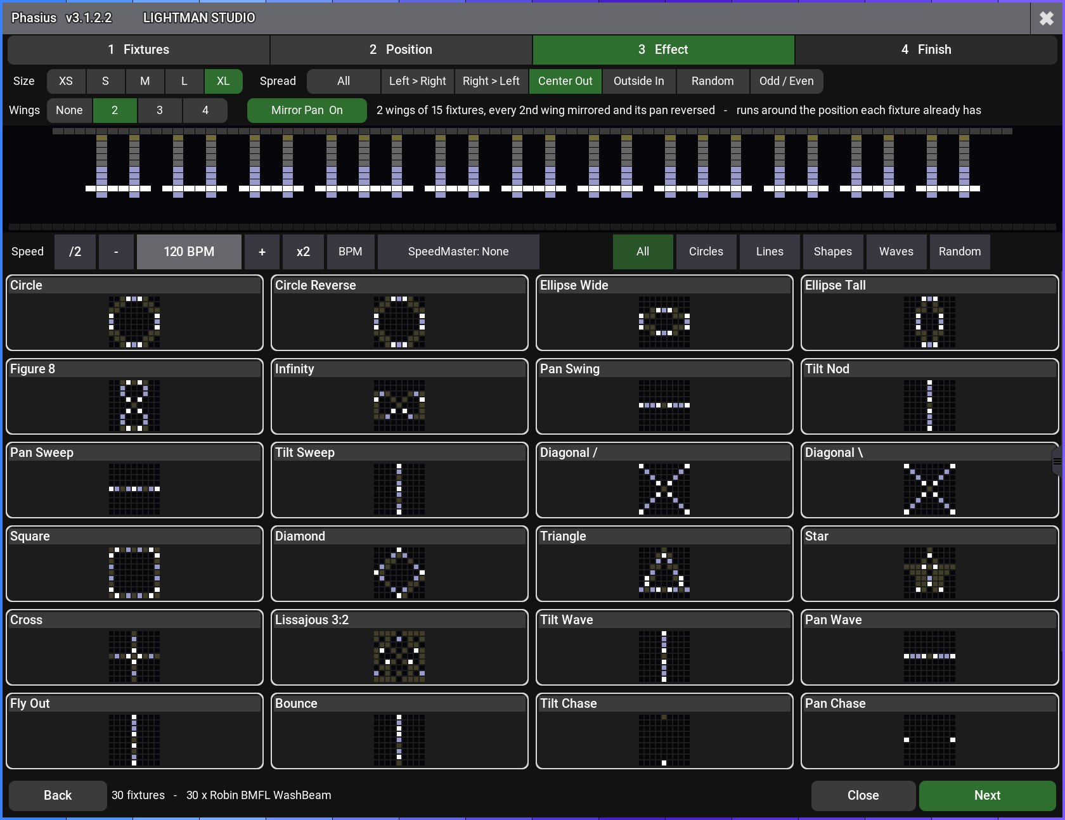Choose the Pan Chase effect
This screenshot has width=1065, height=820.
pos(929,731)
